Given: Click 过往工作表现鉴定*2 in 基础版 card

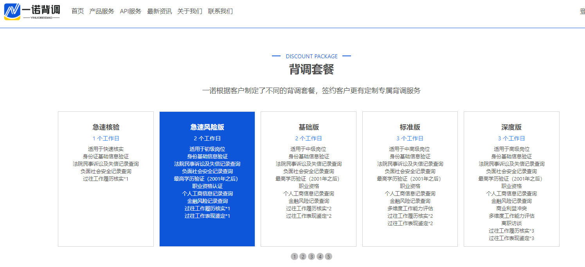Looking at the screenshot, I should tap(309, 216).
